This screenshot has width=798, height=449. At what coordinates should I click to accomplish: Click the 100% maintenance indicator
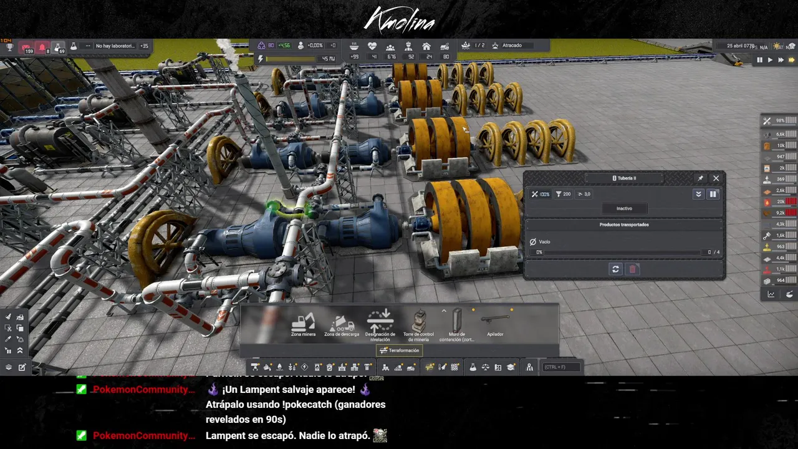click(540, 194)
